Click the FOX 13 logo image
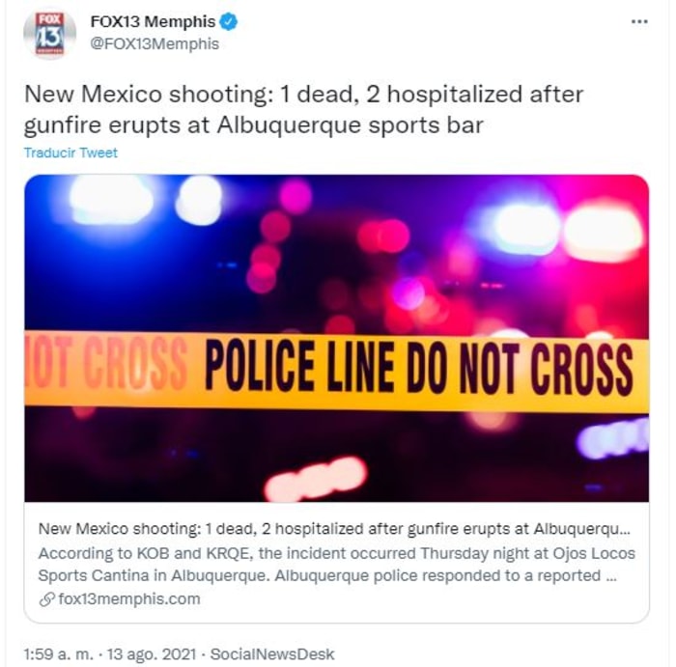This screenshot has height=667, width=676. [49, 34]
